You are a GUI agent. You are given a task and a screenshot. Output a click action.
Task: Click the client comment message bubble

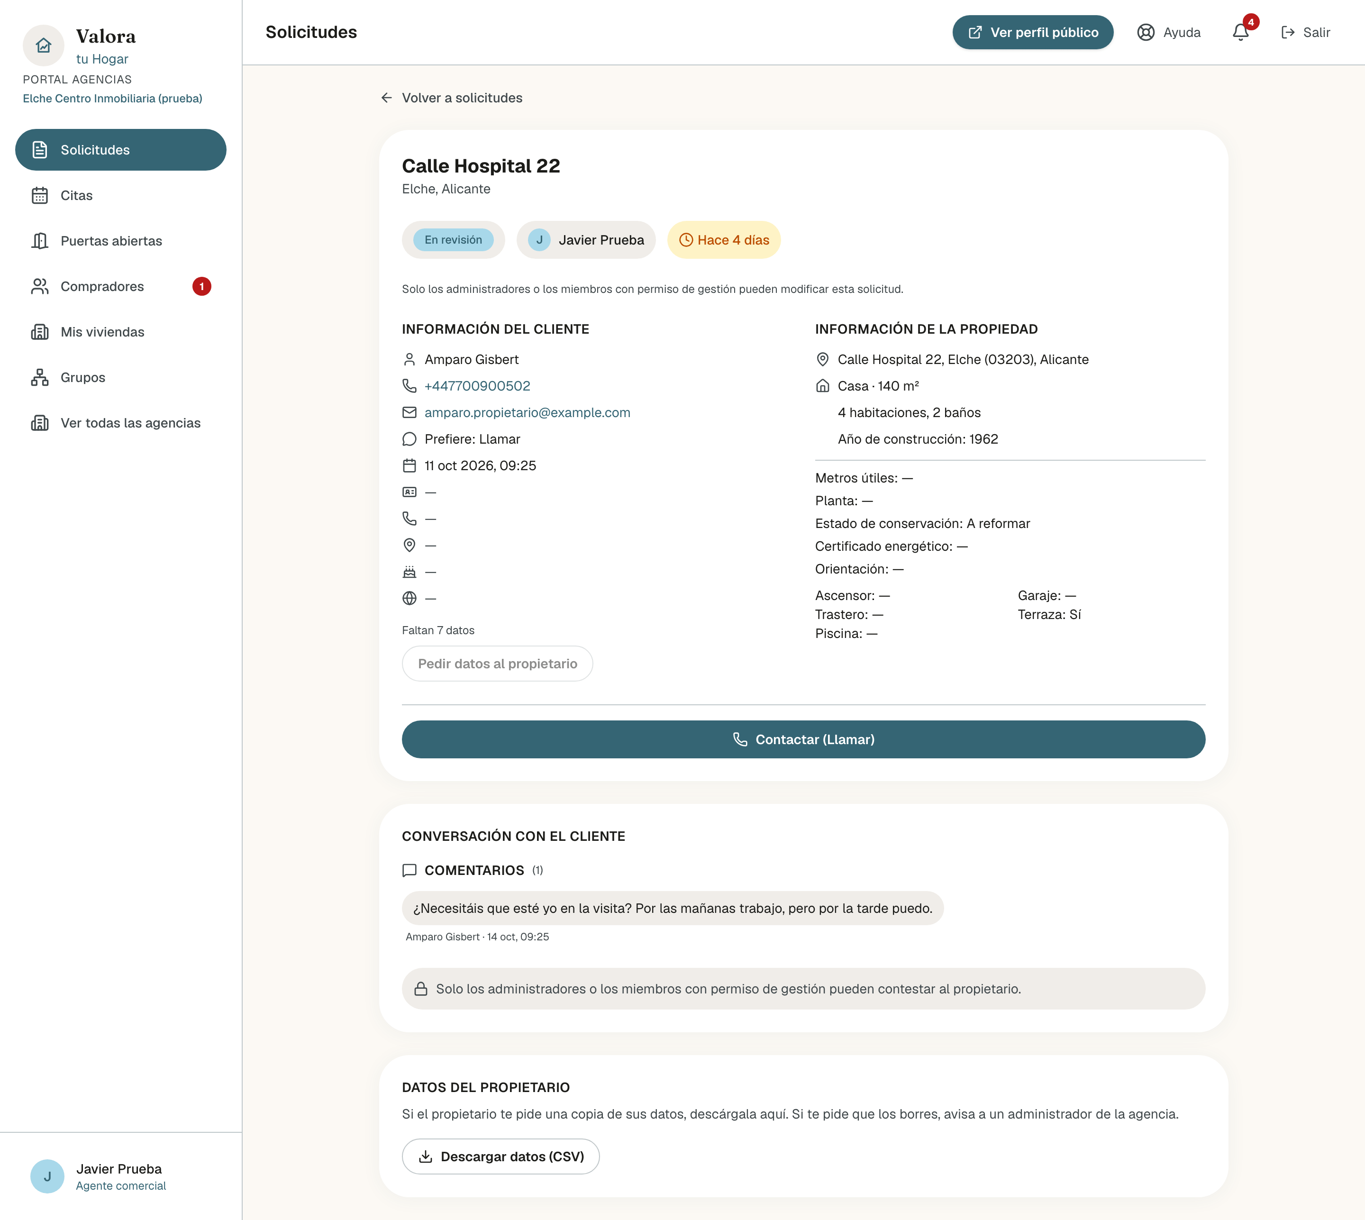[673, 908]
